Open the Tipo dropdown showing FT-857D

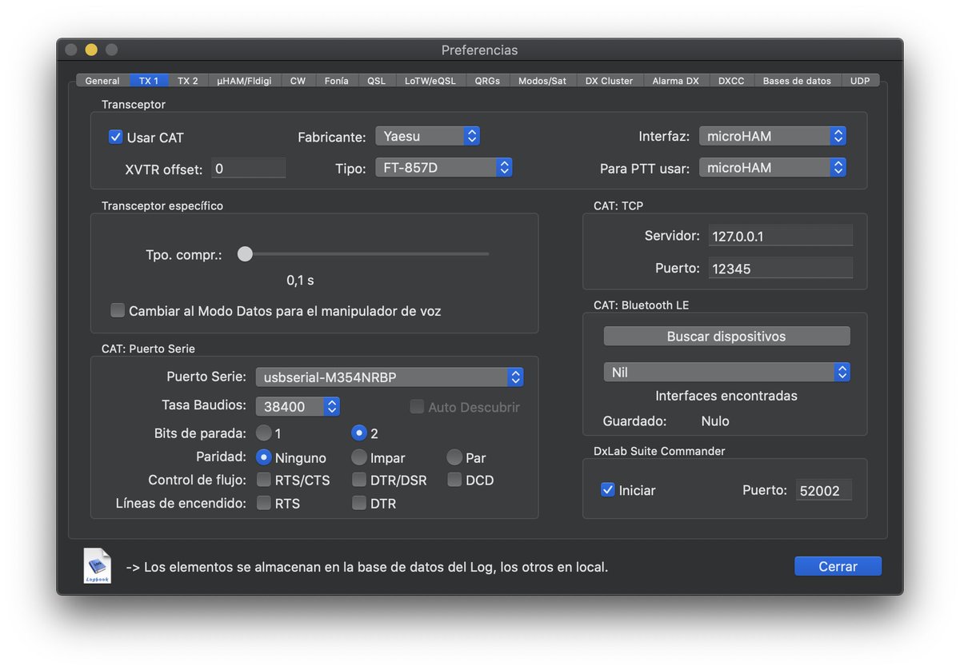443,168
